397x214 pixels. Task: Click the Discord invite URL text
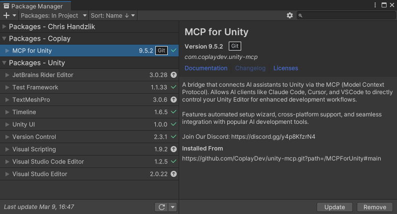[273, 137]
